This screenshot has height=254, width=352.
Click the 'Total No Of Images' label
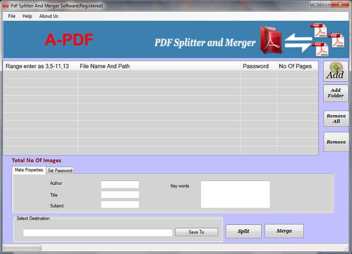(x=36, y=160)
